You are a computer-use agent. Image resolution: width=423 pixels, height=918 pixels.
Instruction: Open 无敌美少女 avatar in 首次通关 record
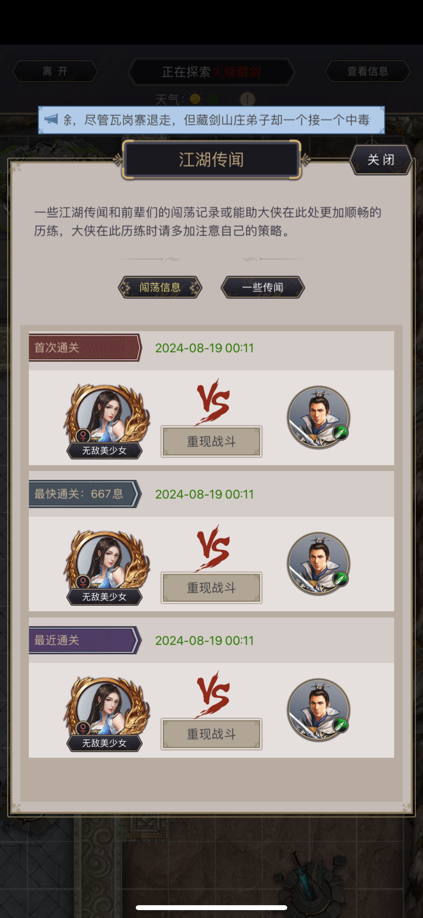106,416
